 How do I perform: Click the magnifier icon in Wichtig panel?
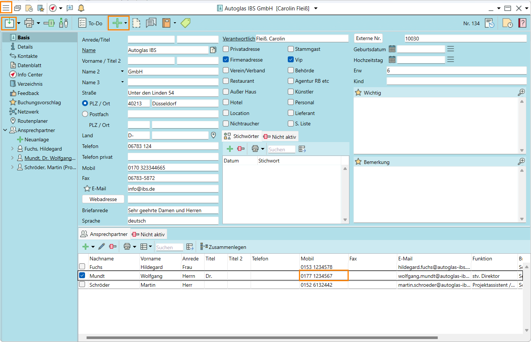521,92
